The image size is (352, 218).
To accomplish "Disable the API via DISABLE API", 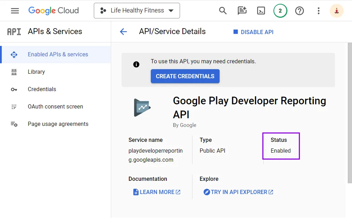I will coord(253,32).
